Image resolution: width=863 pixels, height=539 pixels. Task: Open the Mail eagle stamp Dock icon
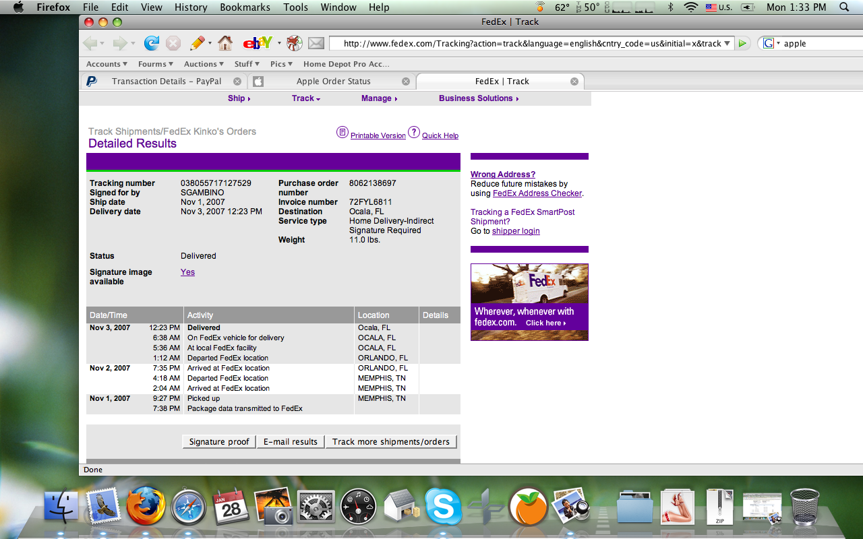point(103,507)
